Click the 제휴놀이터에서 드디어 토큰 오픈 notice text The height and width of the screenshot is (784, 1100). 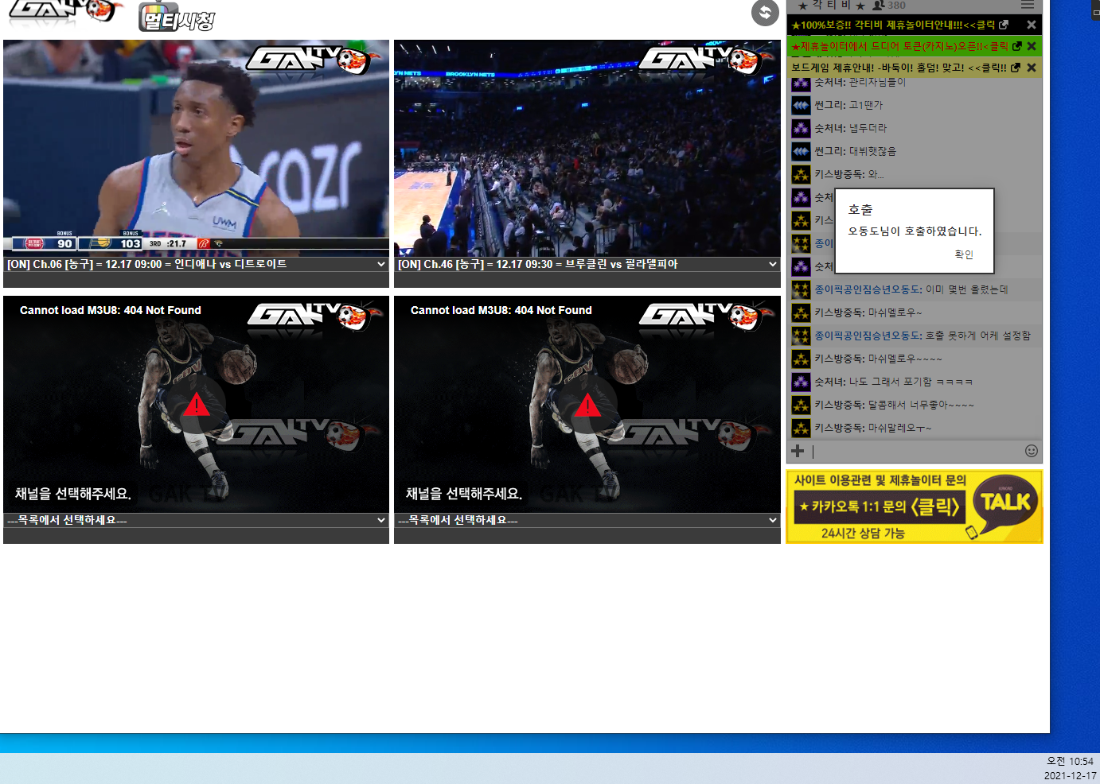tap(899, 46)
